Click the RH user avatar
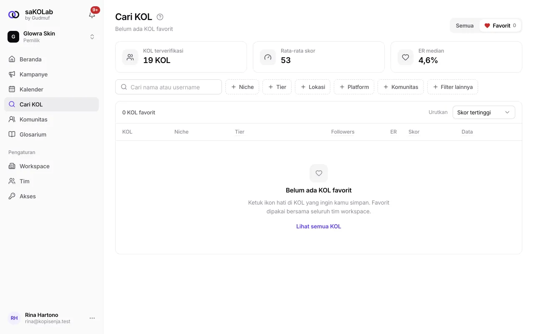534x334 pixels. 14,318
